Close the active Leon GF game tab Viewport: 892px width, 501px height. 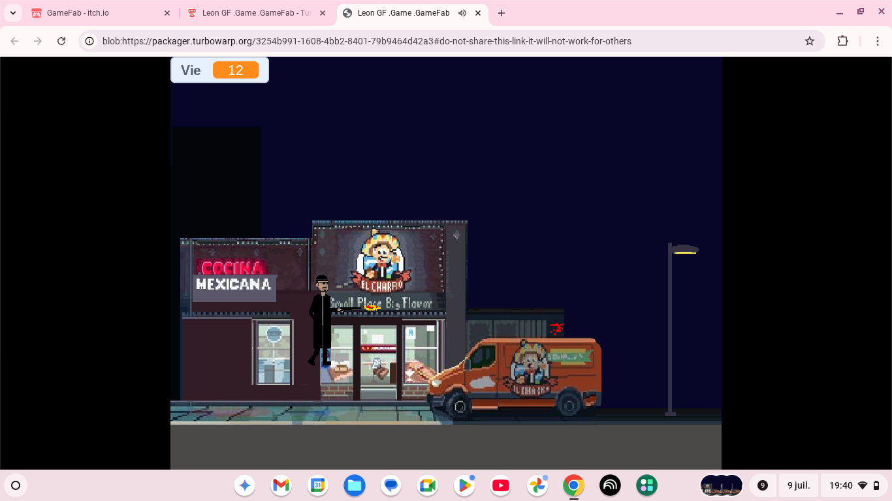tap(478, 13)
